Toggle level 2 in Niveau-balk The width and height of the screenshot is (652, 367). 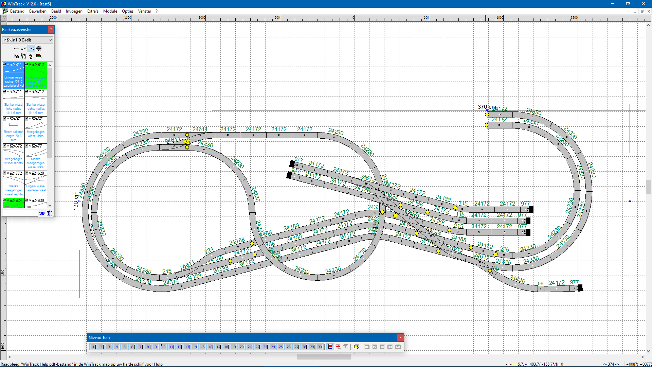[x=101, y=347]
